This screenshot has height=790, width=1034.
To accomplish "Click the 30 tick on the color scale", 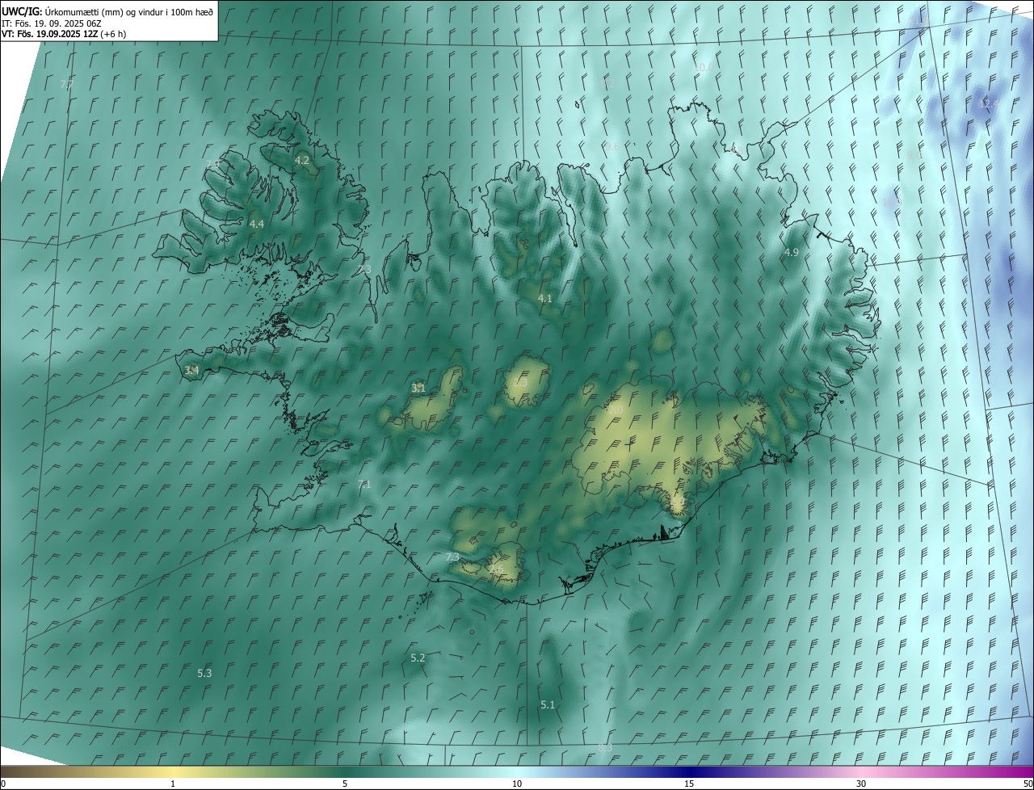I will click(x=861, y=784).
